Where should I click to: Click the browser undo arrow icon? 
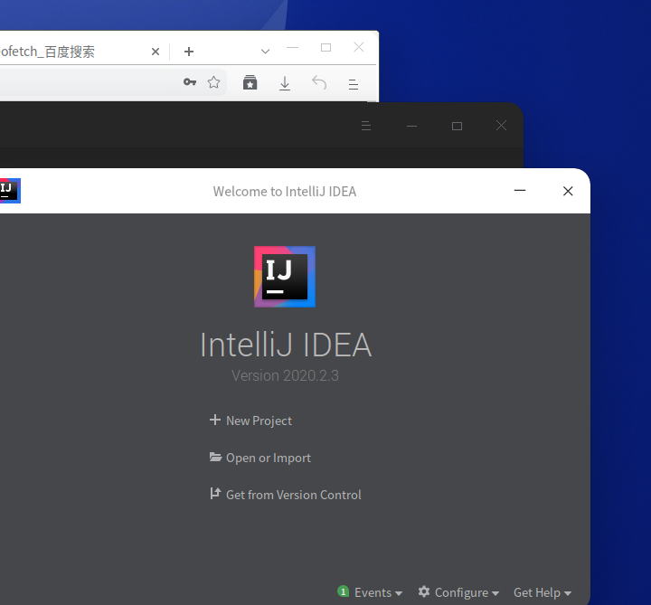coord(319,82)
